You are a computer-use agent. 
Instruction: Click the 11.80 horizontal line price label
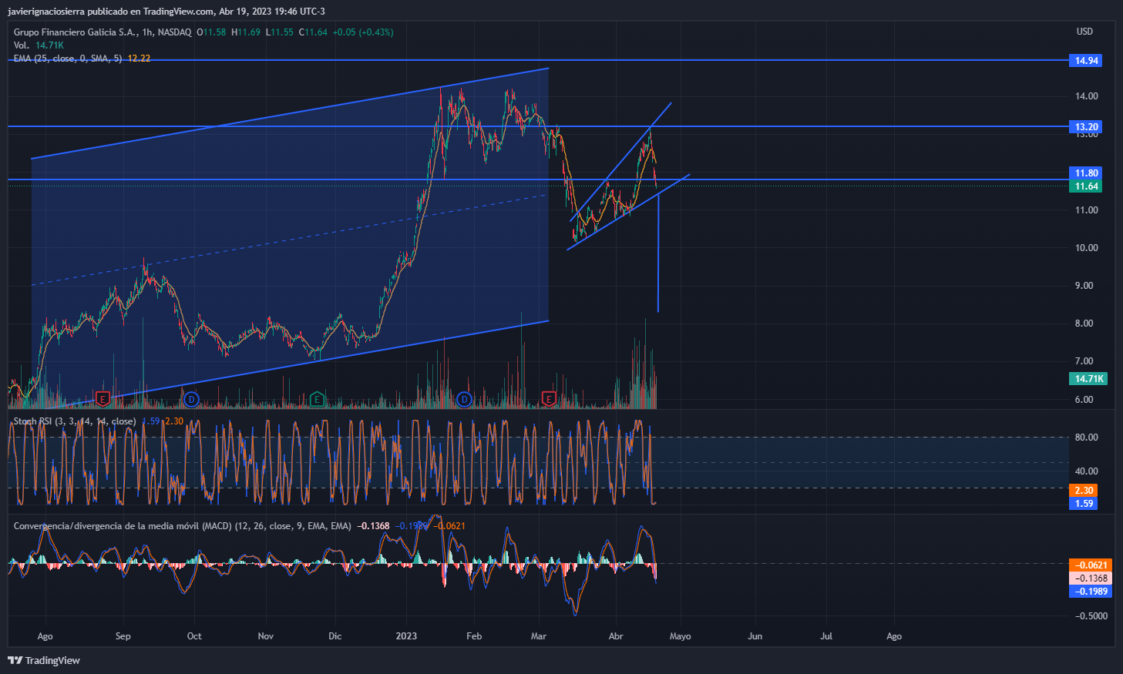pos(1086,173)
